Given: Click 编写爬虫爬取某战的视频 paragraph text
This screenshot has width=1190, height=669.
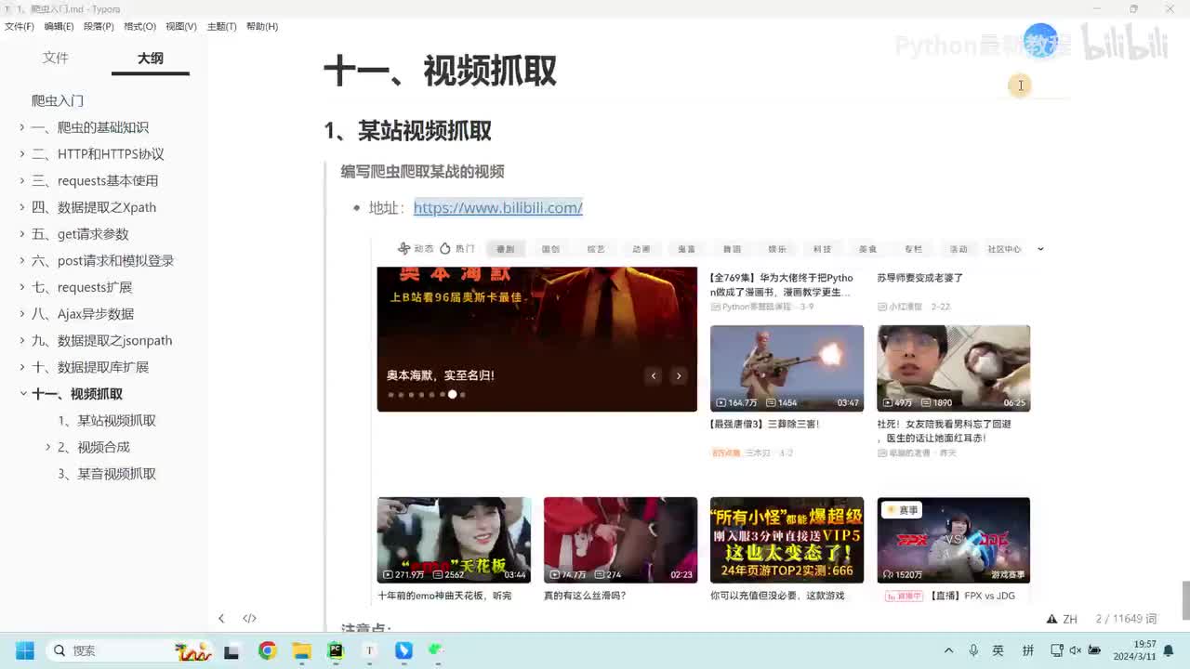Looking at the screenshot, I should coord(422,171).
